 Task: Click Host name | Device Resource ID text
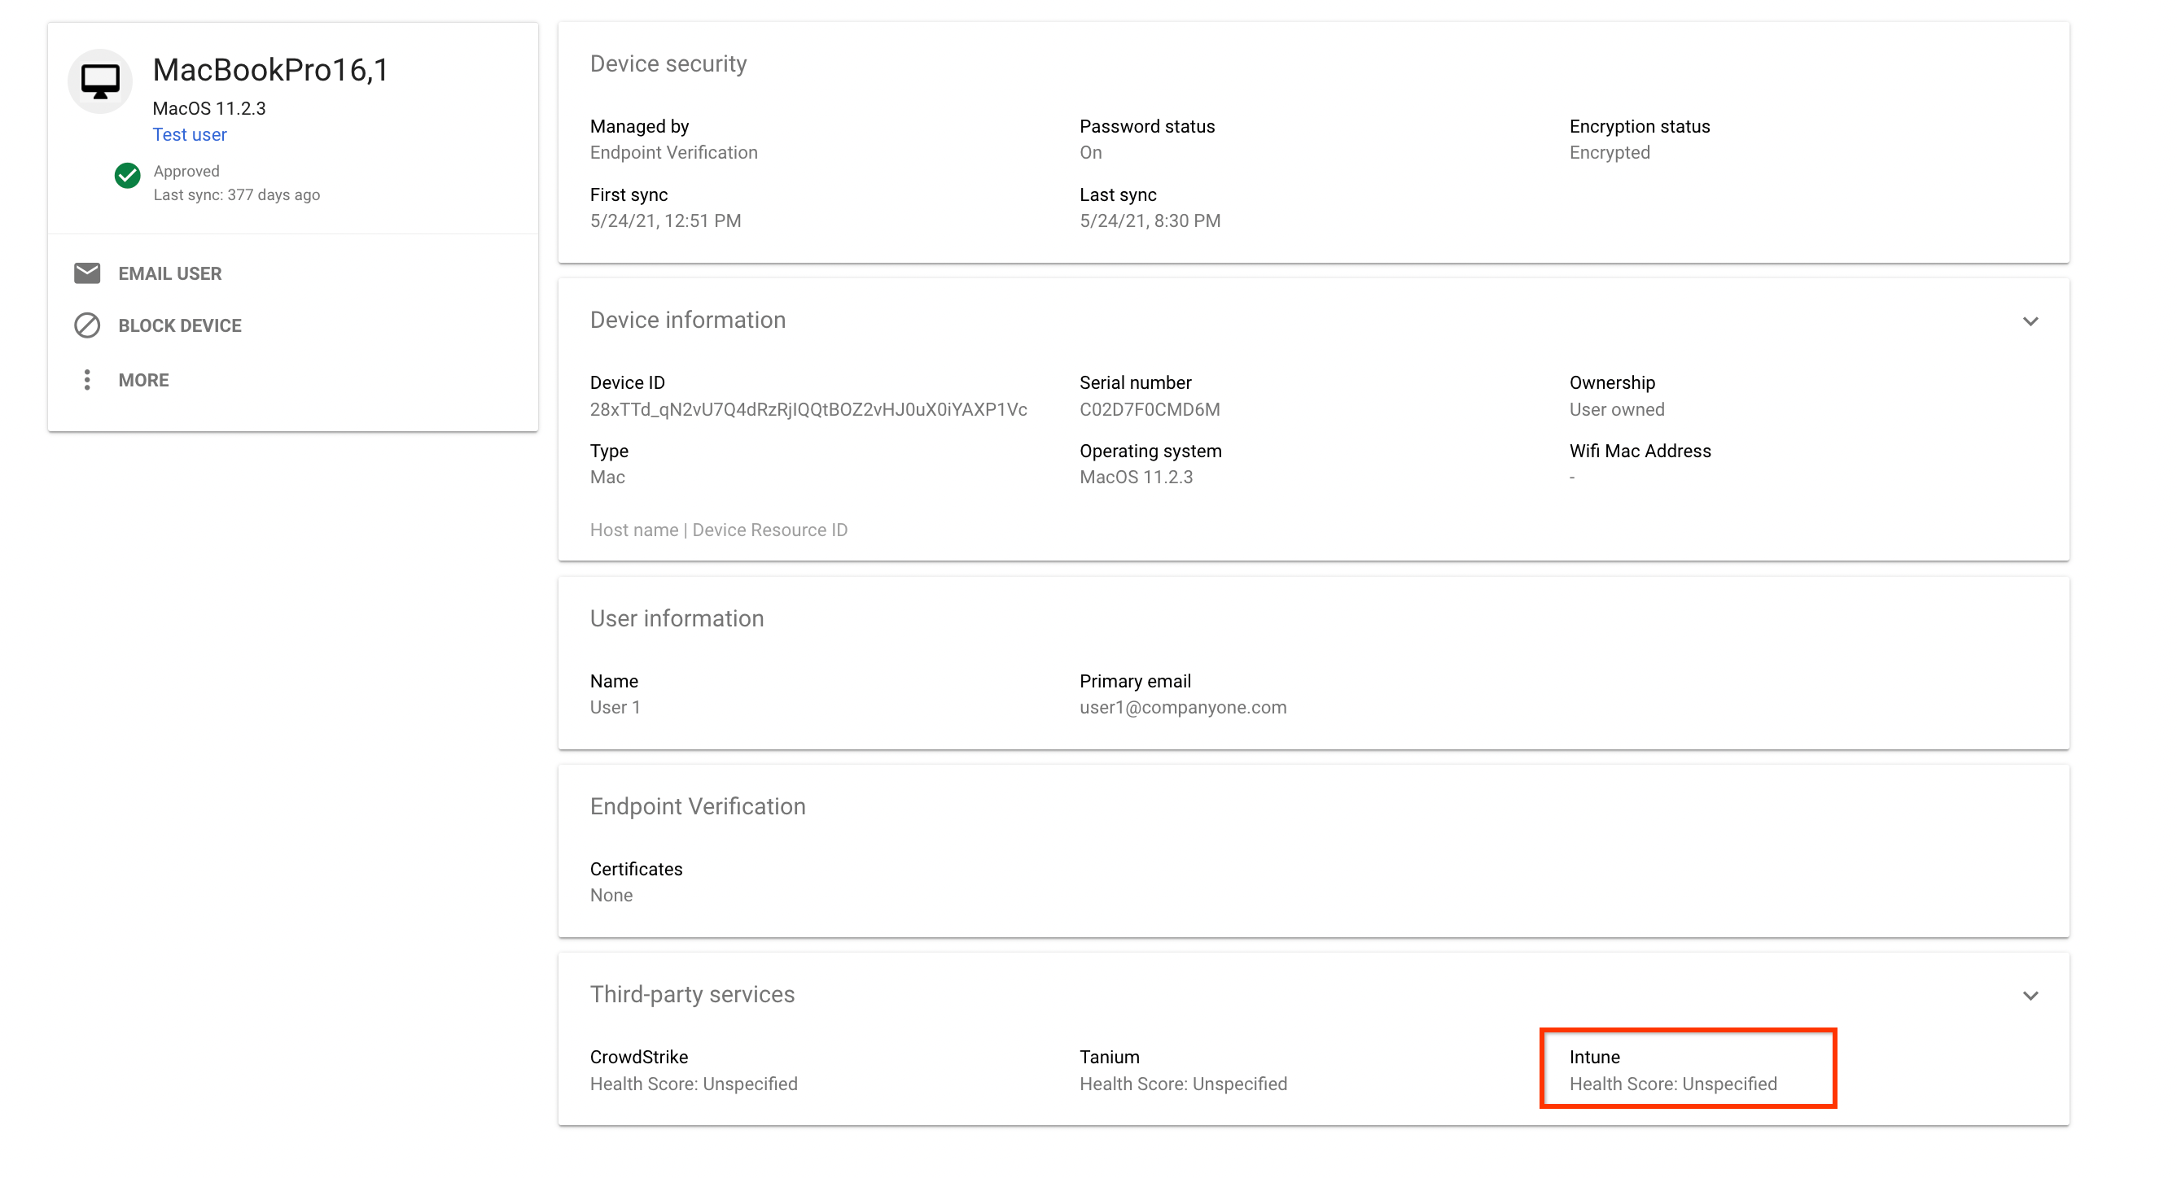point(718,530)
